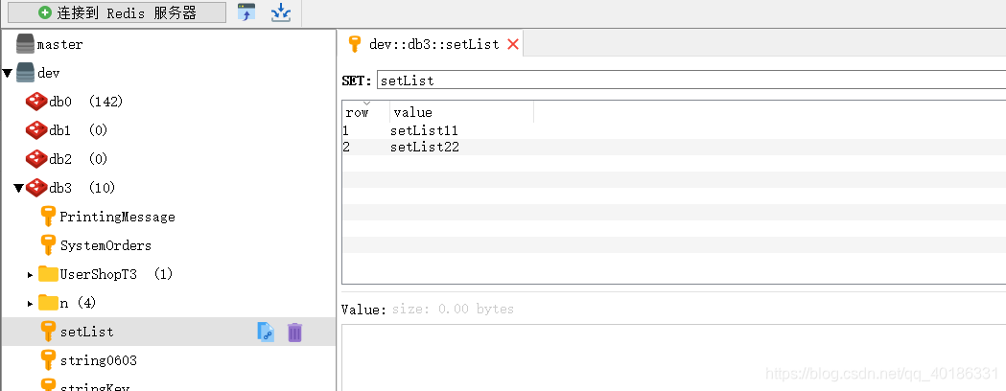Select the dev server icon
1006x391 pixels.
click(26, 73)
